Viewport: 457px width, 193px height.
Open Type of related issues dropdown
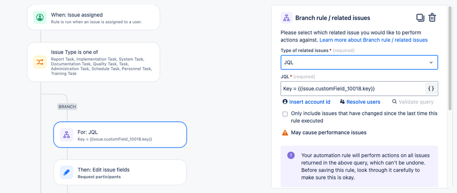(359, 63)
